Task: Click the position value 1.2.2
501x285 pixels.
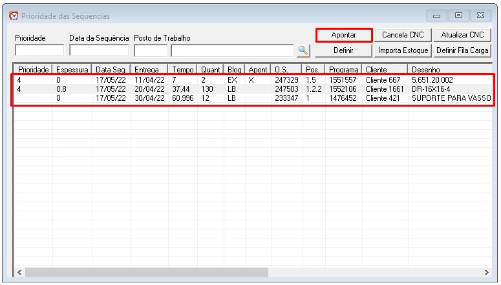Action: [314, 89]
